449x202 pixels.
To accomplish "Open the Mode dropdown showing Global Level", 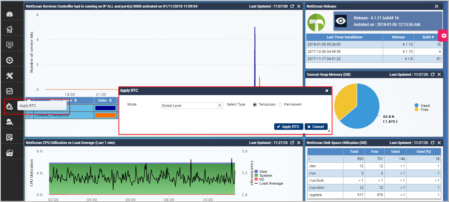I will point(192,106).
